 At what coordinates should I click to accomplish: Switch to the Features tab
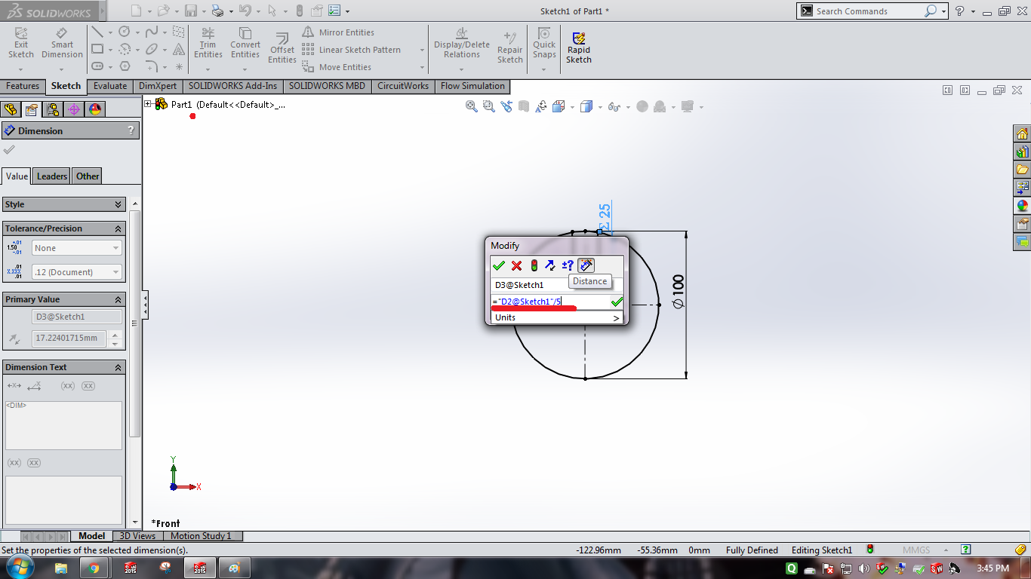[23, 86]
